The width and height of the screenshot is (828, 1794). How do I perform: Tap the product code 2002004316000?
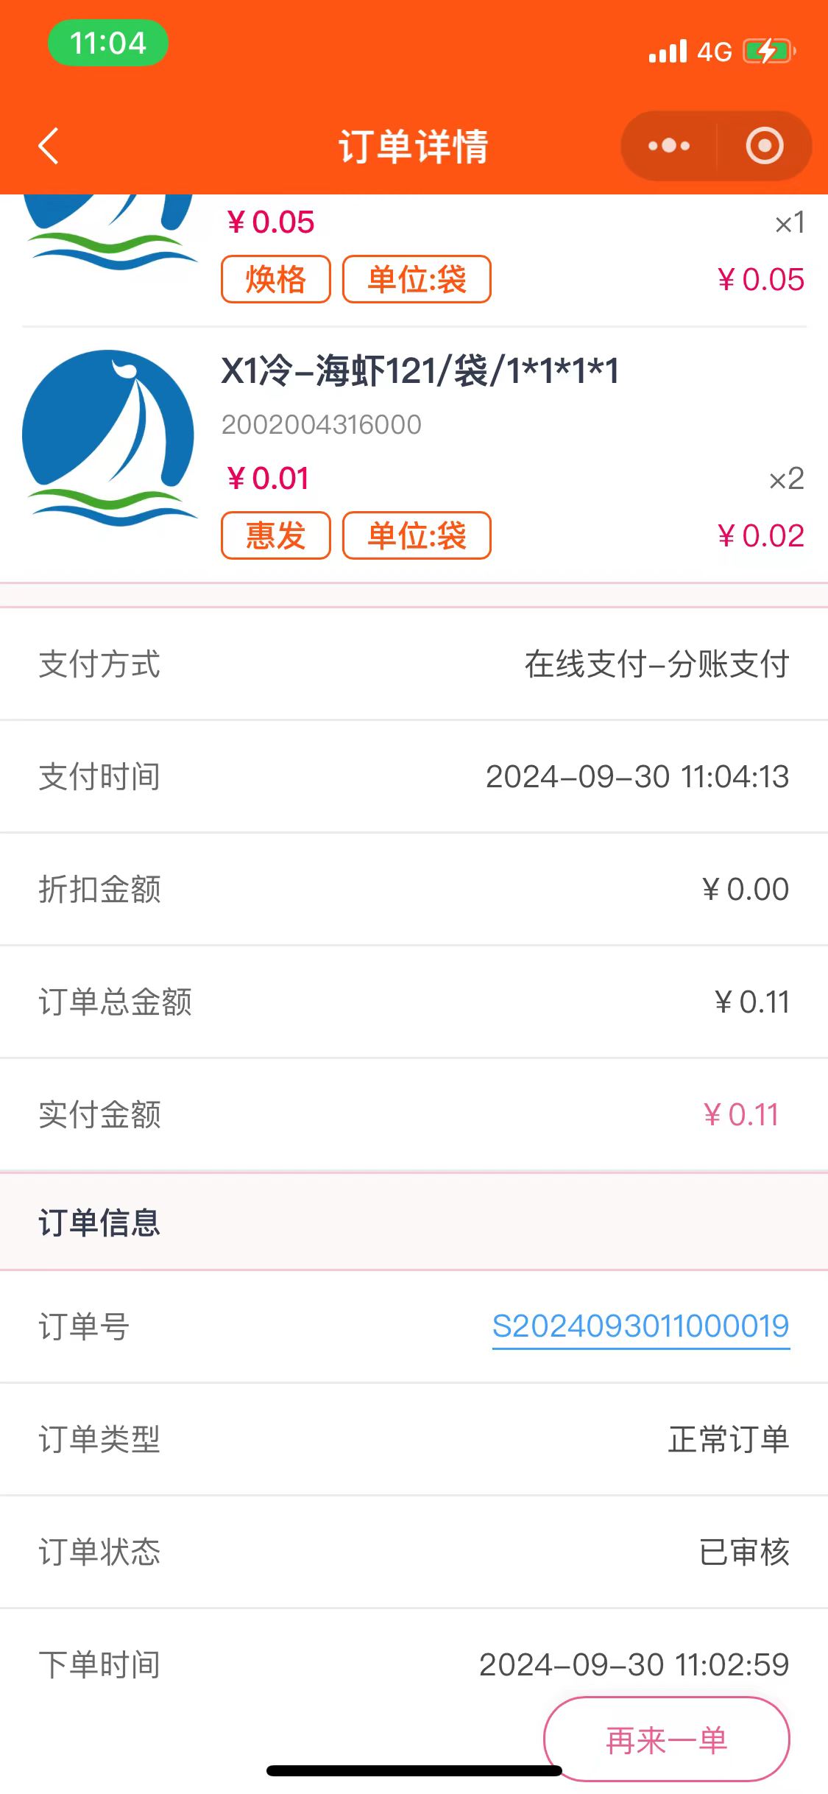point(322,424)
